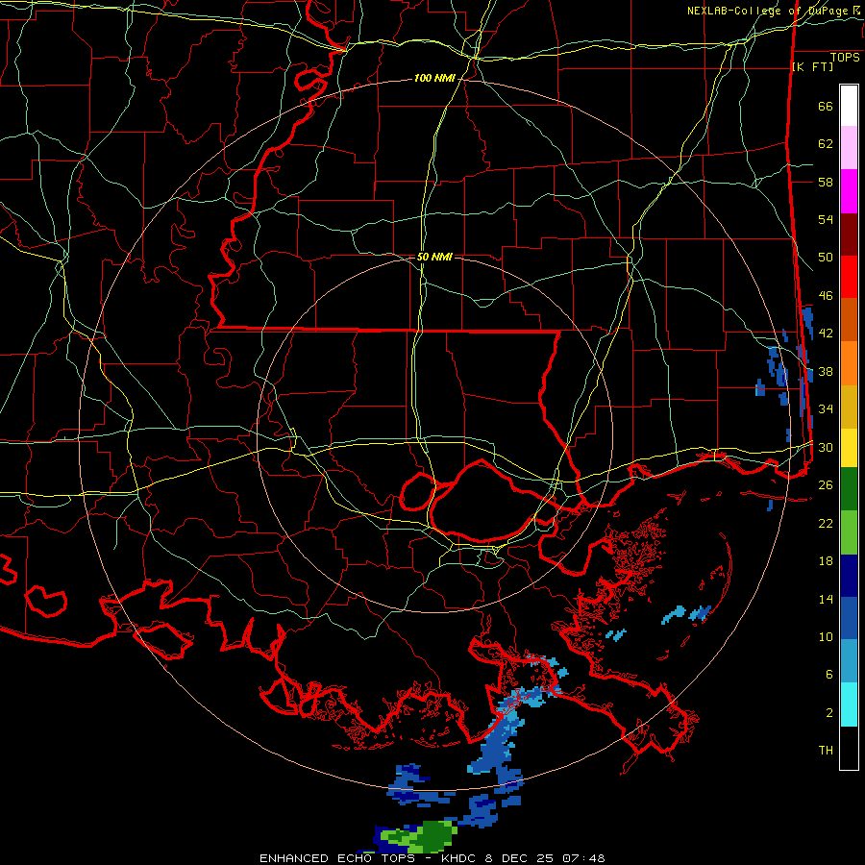Click the '34' legend value
This screenshot has height=865, width=865.
826,409
